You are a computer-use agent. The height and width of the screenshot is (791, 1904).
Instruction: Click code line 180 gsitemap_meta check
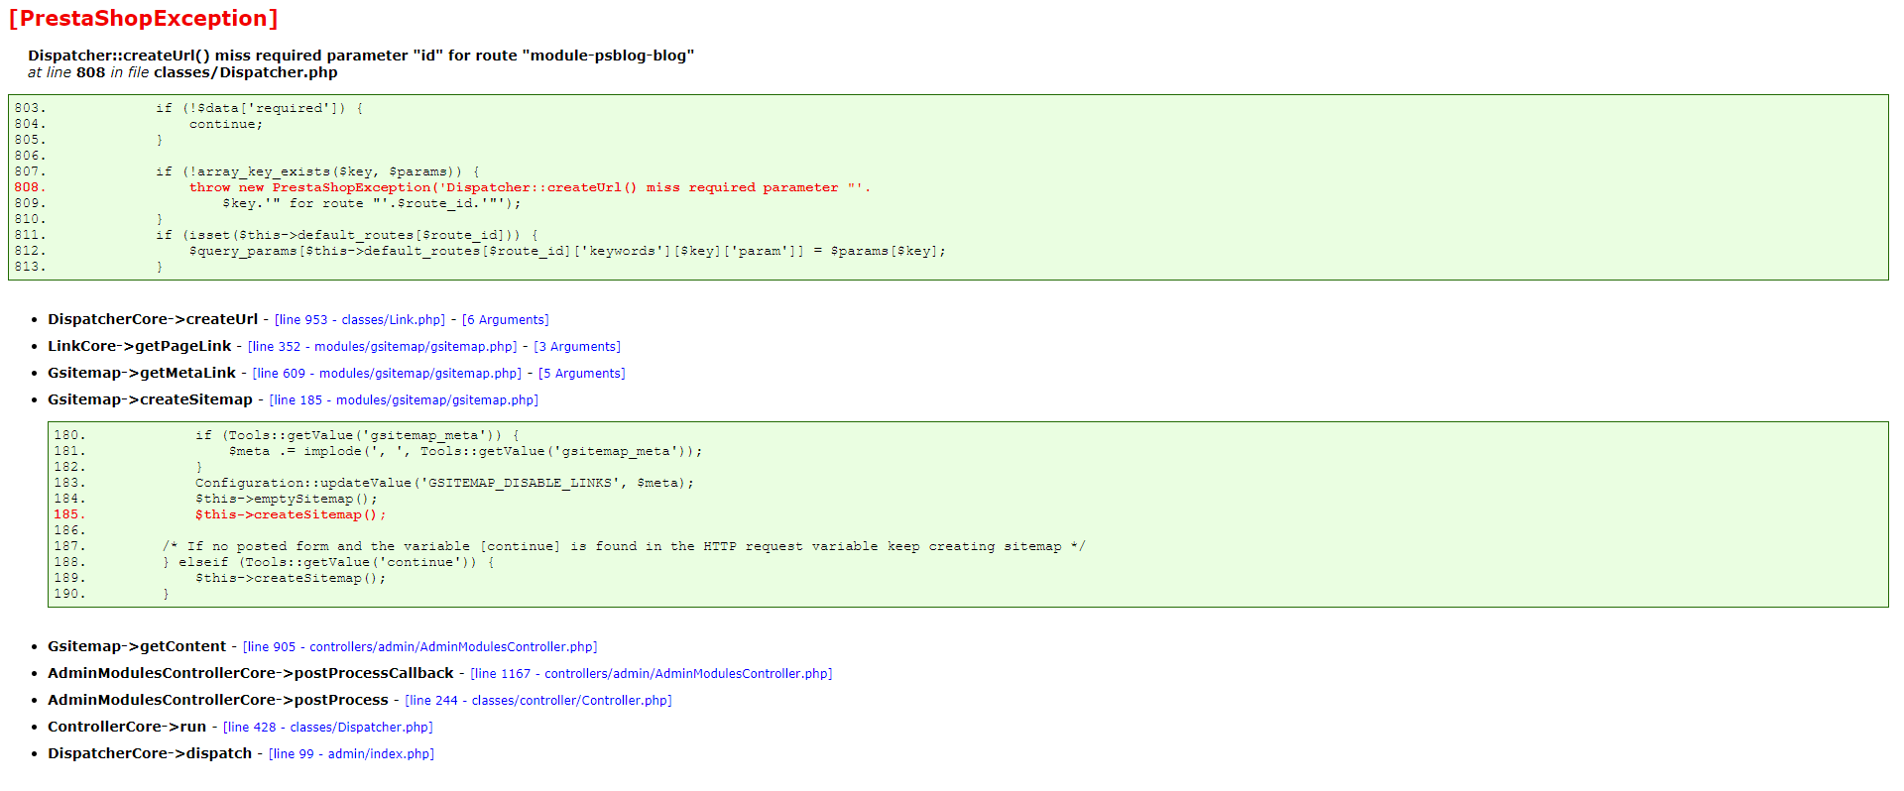coord(357,435)
